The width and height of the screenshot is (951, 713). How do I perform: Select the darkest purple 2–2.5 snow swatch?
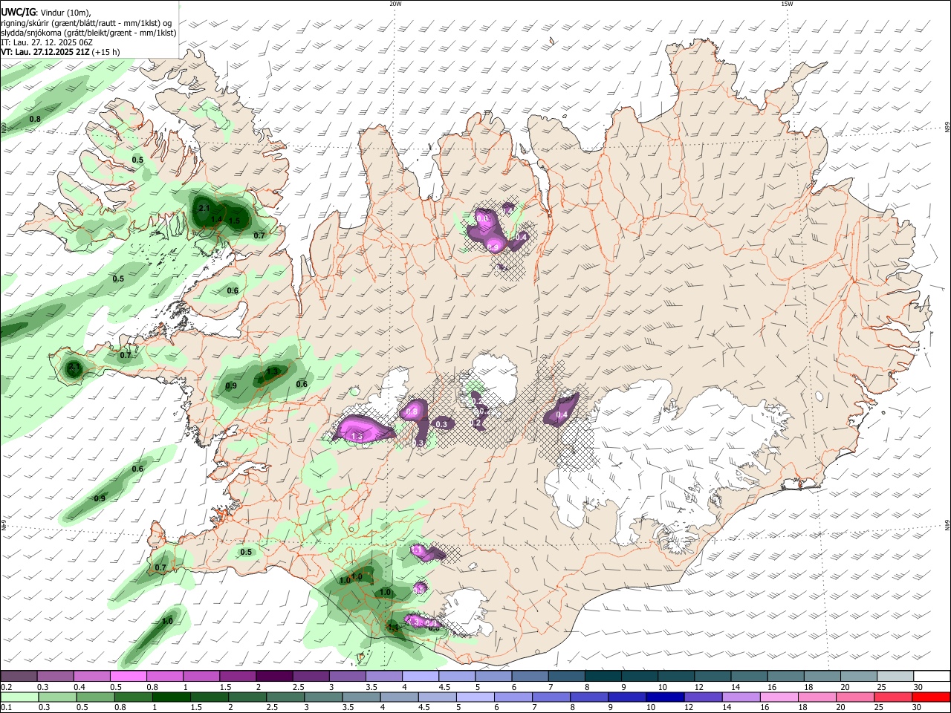point(274,676)
